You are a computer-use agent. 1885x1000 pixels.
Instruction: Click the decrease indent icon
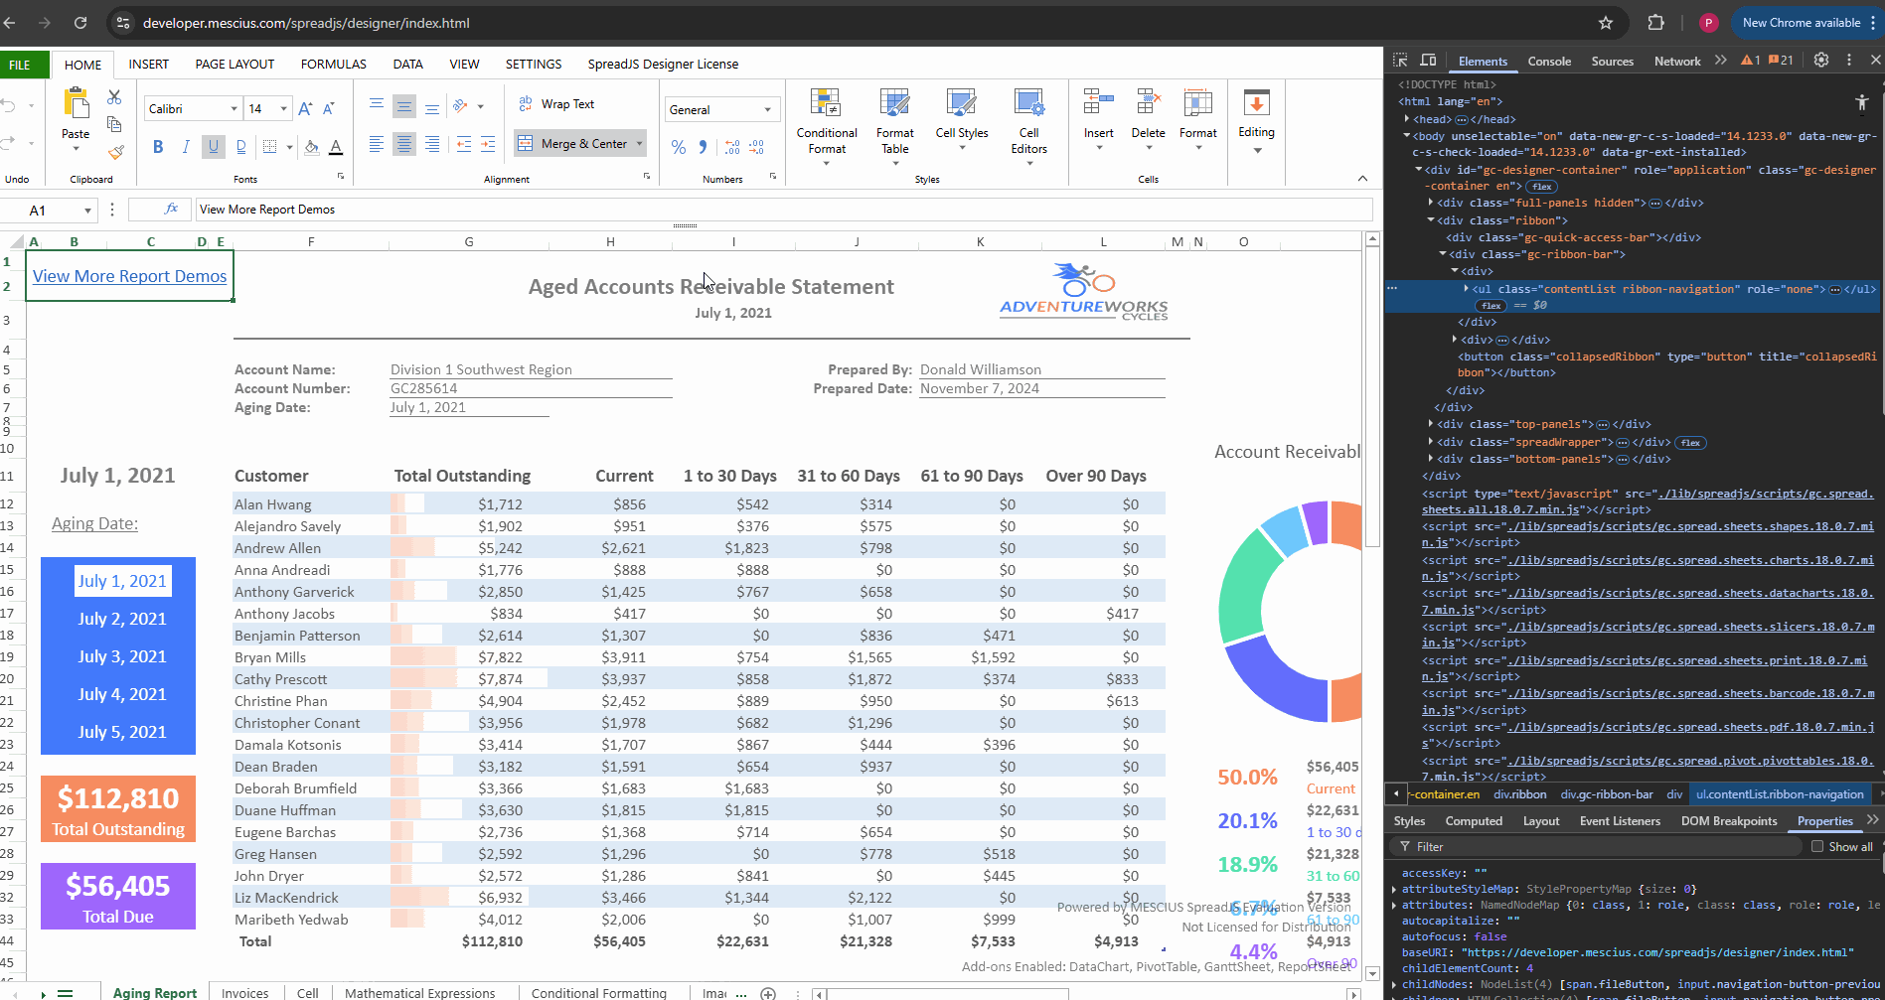pyautogui.click(x=464, y=144)
